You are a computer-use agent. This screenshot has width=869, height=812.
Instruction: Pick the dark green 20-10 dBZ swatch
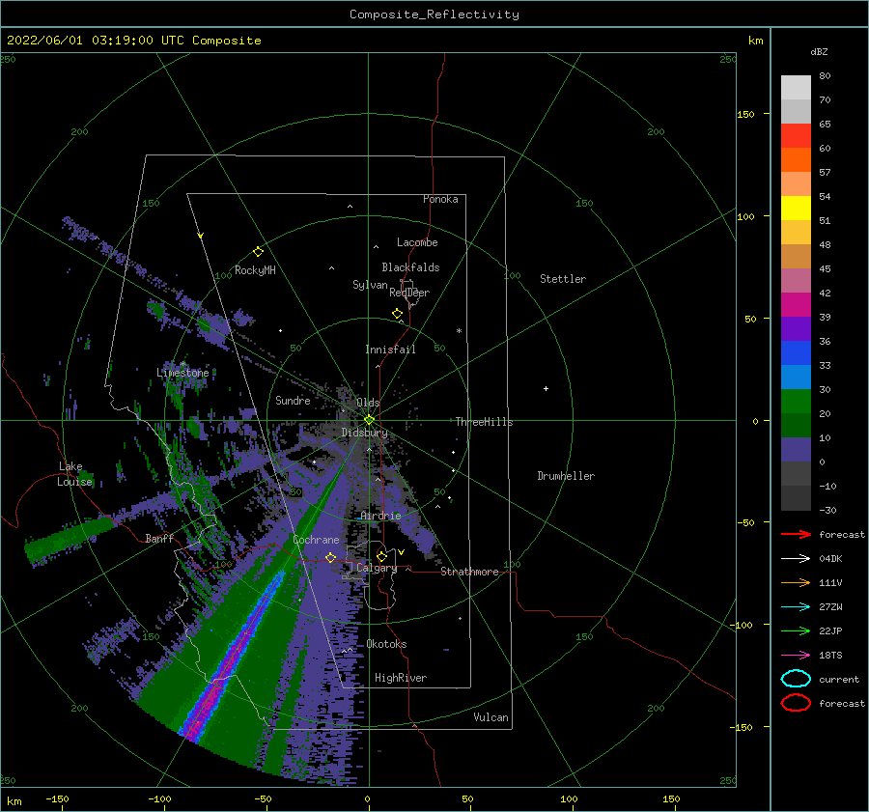796,426
